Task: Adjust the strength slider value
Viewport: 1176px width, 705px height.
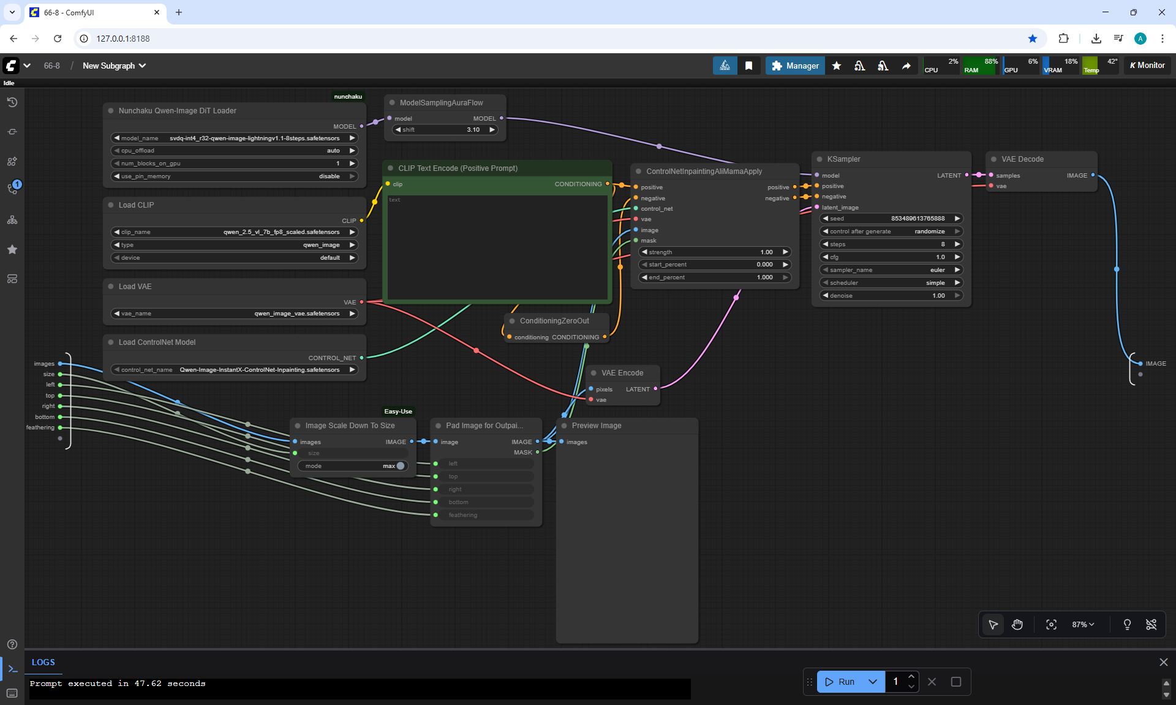Action: 714,252
